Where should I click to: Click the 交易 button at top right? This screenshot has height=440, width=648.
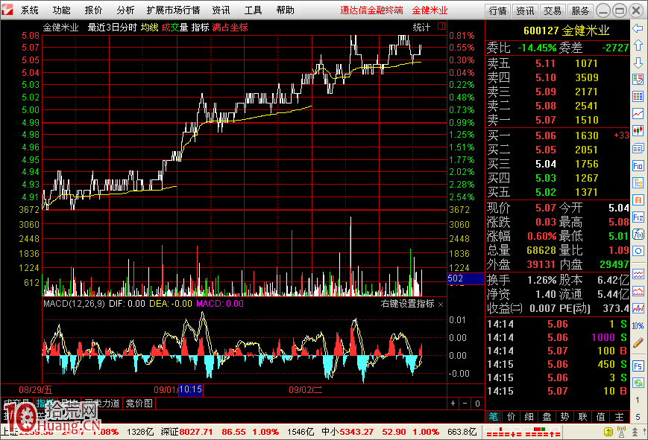tap(553, 10)
